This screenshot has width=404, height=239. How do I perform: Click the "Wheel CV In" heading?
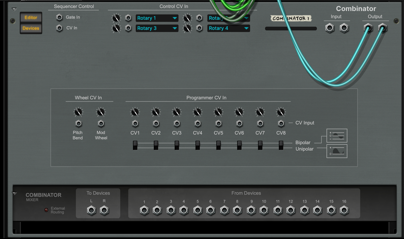[88, 98]
